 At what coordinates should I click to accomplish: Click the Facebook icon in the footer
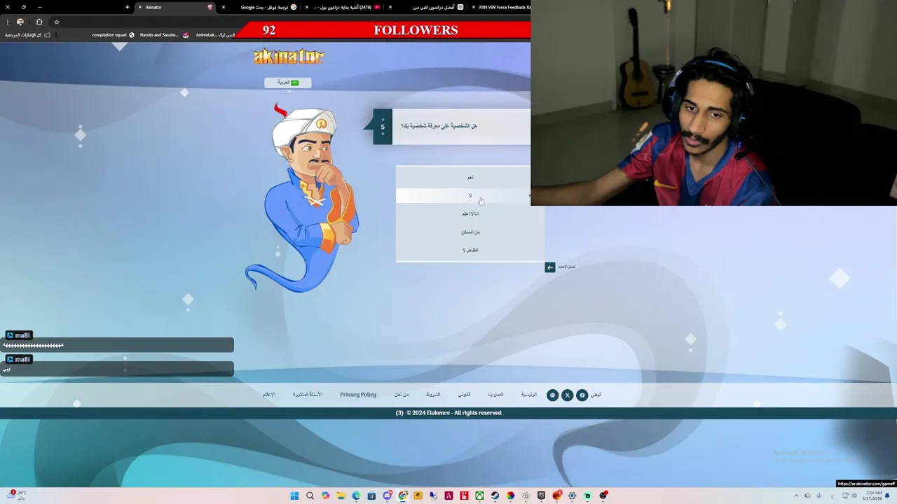[582, 395]
